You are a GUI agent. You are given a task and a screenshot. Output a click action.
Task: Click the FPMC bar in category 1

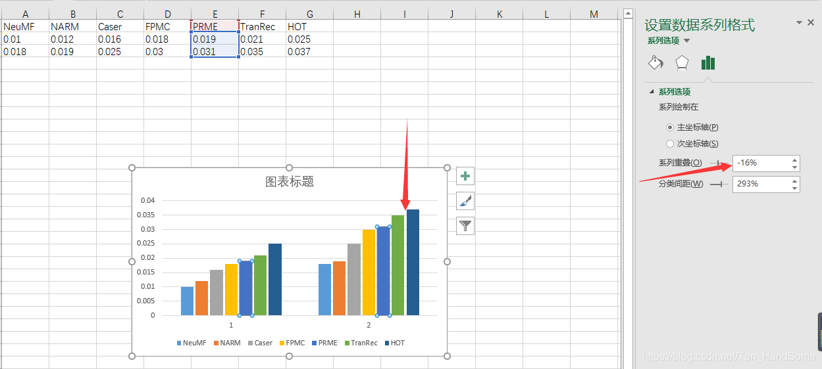click(231, 290)
